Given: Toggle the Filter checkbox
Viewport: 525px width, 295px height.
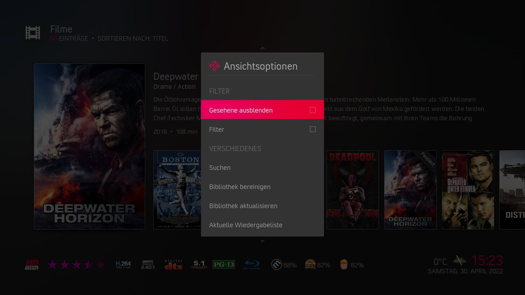Looking at the screenshot, I should pos(313,129).
